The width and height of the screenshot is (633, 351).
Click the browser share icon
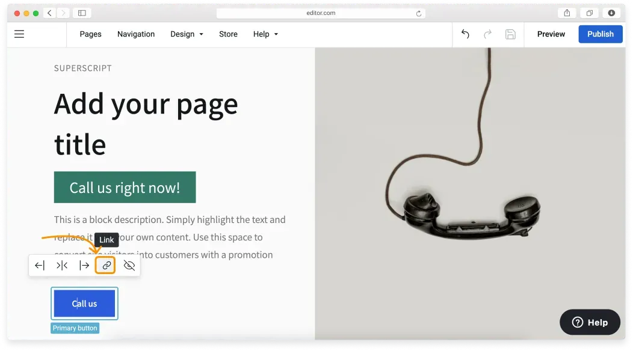pyautogui.click(x=567, y=13)
